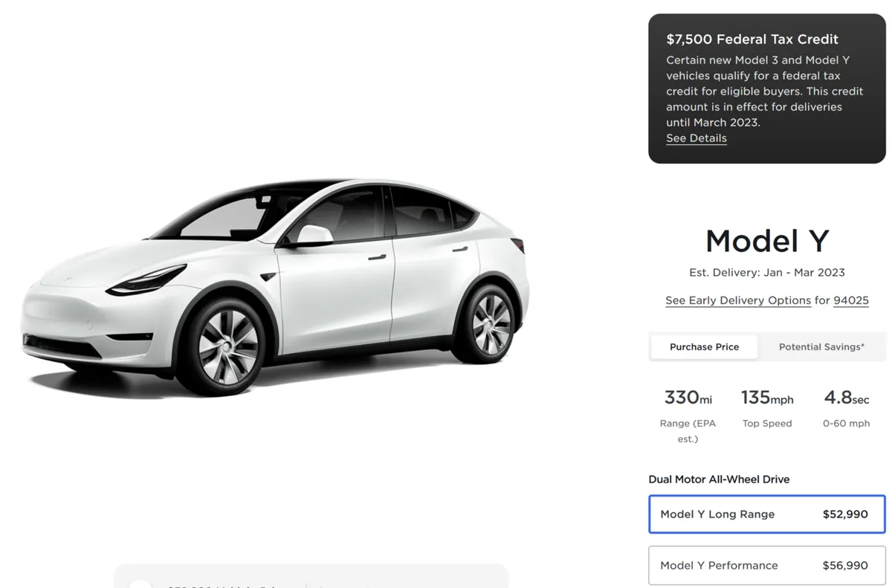Select the Model Y Performance option

pos(767,566)
